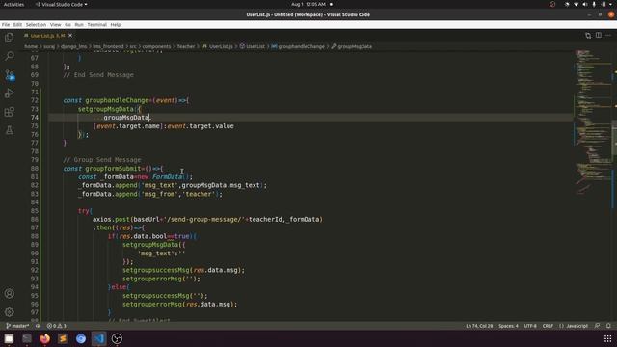Click in the code minimap
The width and height of the screenshot is (617, 347).
[x=593, y=122]
